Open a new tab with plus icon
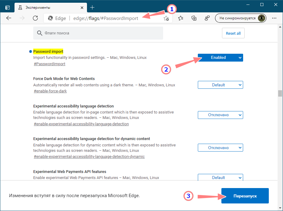283x211 pixels. click(92, 7)
